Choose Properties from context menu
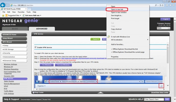The width and height of the screenshot is (176, 102). point(128,57)
